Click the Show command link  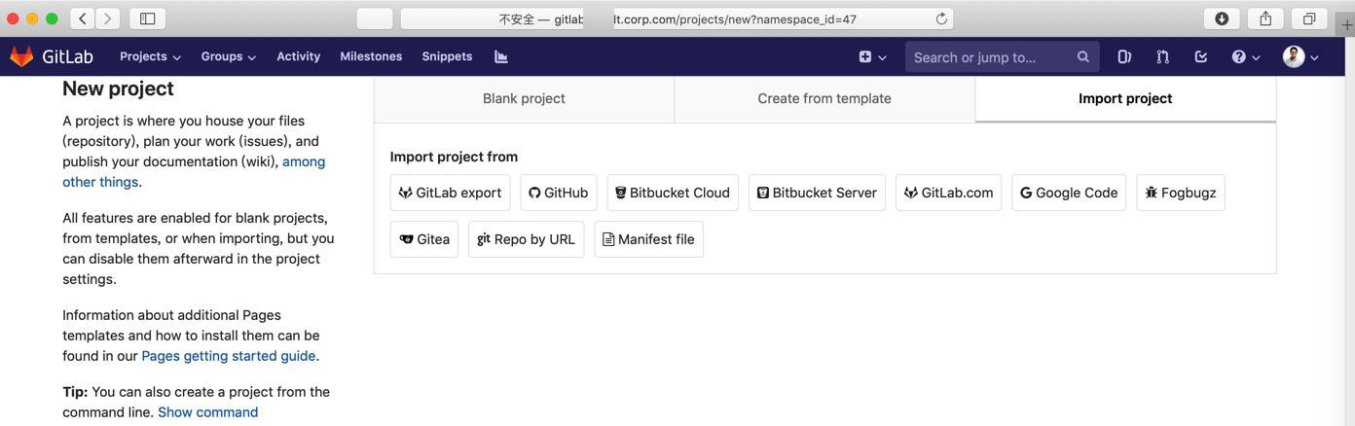click(208, 412)
